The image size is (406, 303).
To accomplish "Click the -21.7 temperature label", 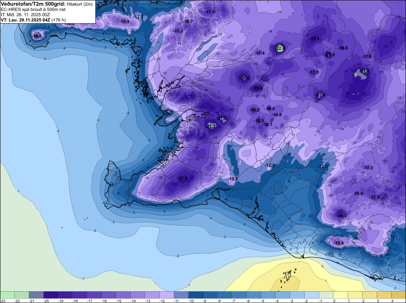I will [364, 72].
